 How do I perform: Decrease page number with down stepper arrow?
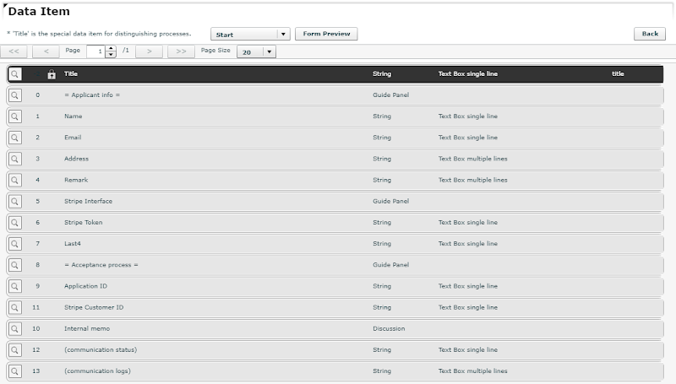click(x=112, y=55)
